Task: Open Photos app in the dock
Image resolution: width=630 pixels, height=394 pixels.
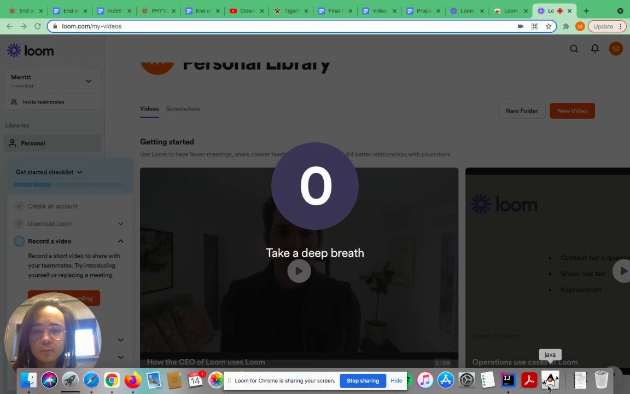Action: (216, 380)
